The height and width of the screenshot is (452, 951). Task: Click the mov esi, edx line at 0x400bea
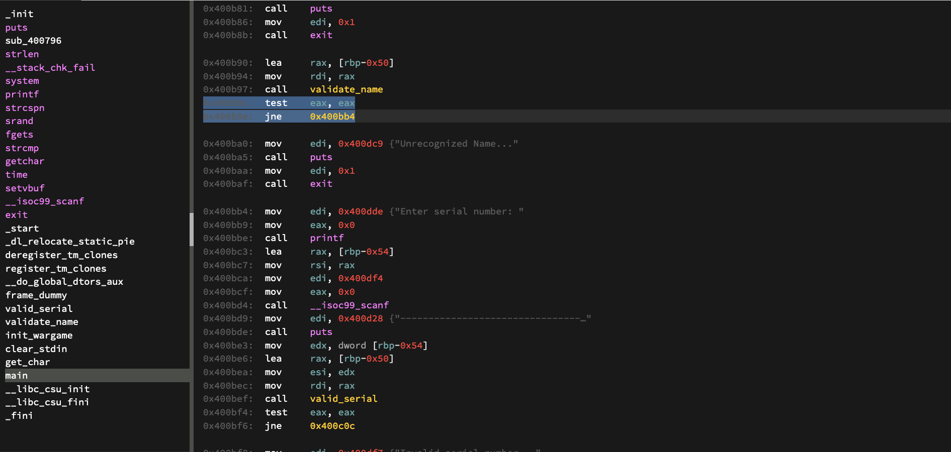[x=279, y=372]
